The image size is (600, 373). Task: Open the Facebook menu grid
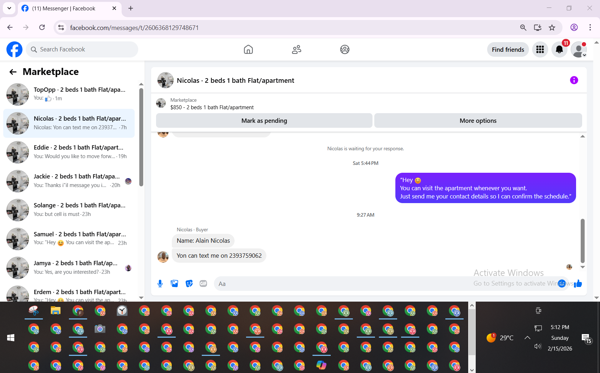540,50
